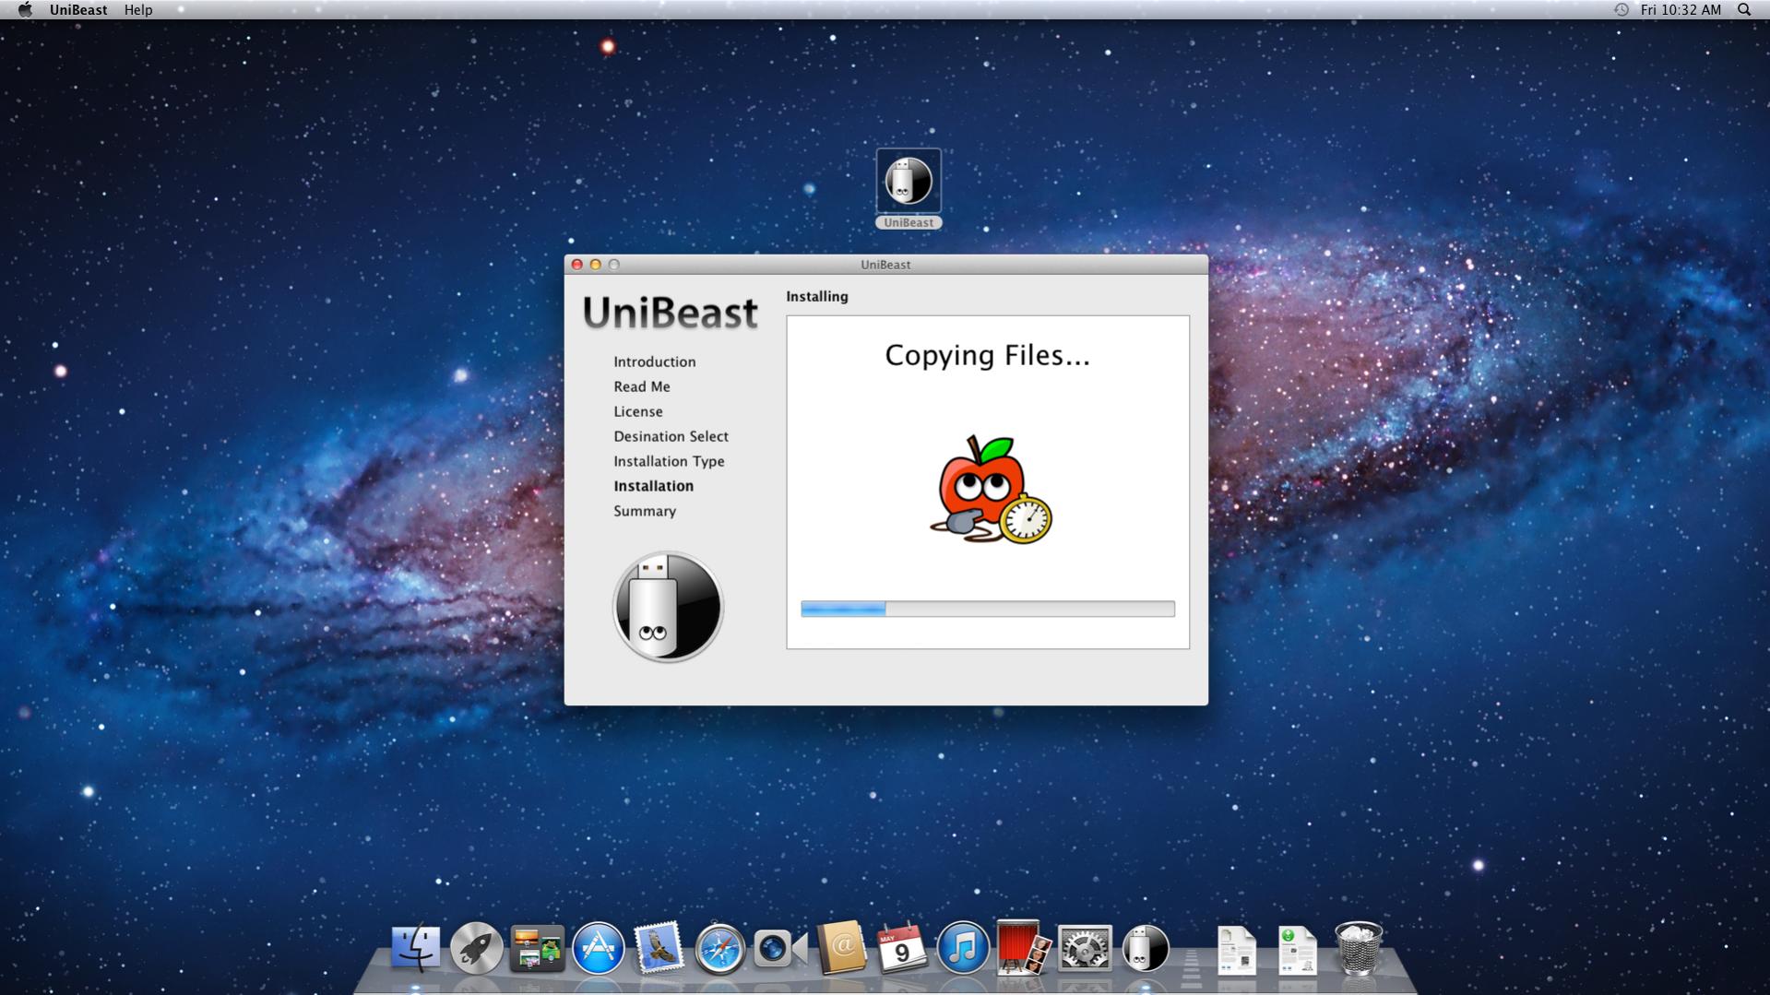Click the Spotlight search icon
The image size is (1770, 995).
coord(1744,9)
